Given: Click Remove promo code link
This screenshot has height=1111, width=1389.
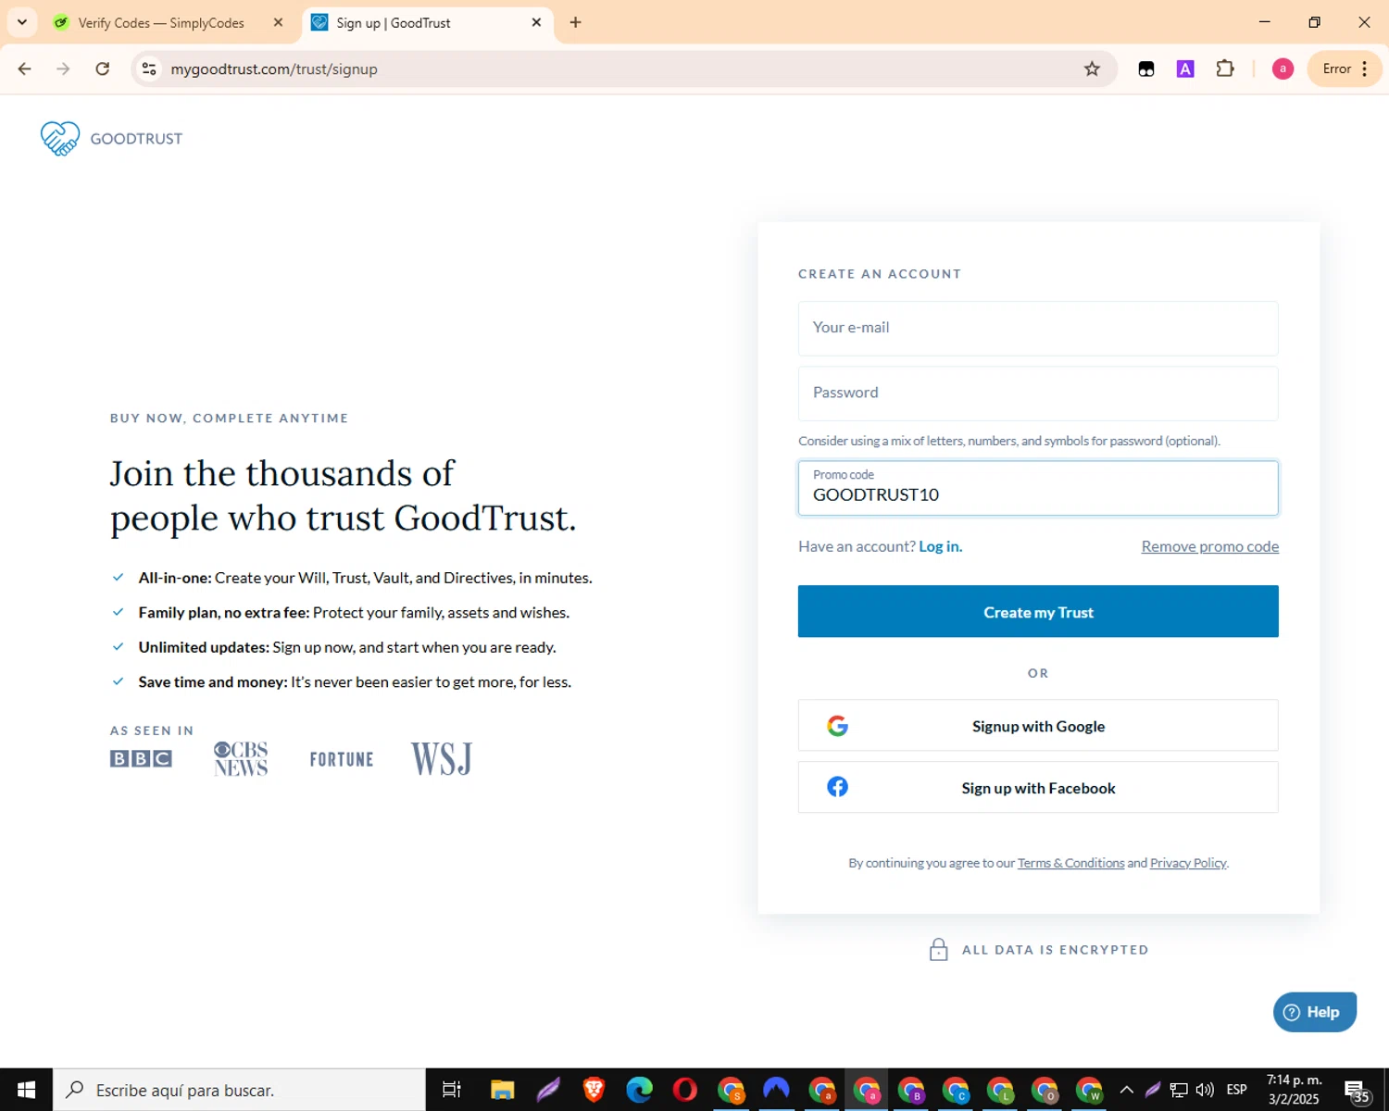Looking at the screenshot, I should tap(1209, 546).
